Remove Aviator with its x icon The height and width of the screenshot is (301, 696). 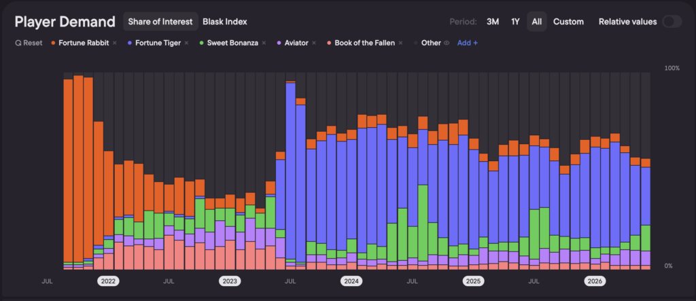(314, 43)
